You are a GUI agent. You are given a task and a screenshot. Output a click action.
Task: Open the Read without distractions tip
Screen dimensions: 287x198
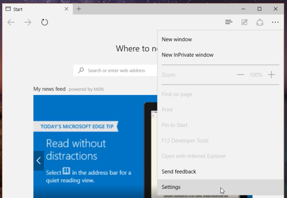pos(76,150)
